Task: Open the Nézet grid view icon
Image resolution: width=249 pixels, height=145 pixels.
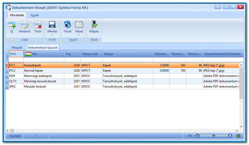Action: tap(79, 25)
